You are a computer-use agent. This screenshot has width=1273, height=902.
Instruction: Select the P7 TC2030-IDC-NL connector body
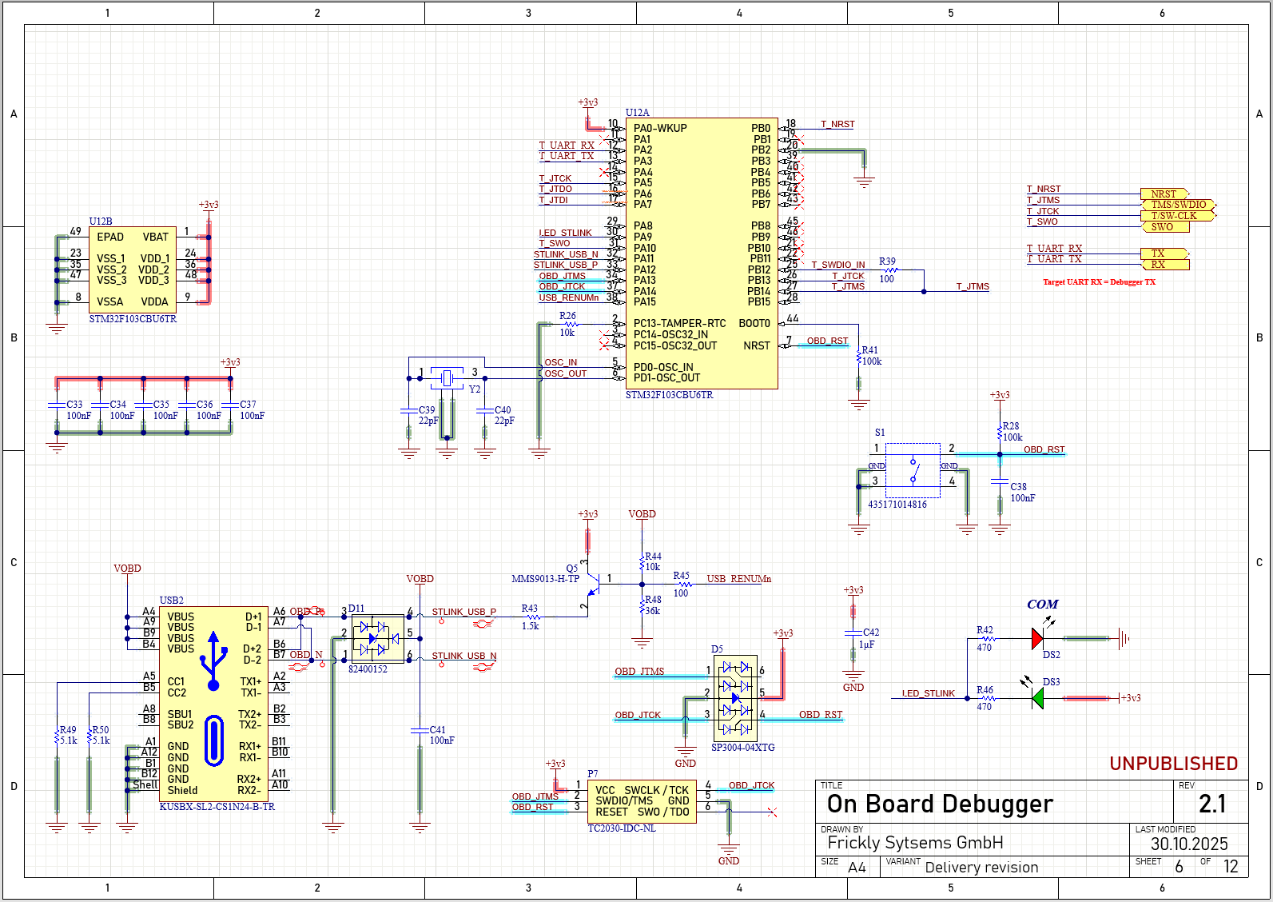642,800
